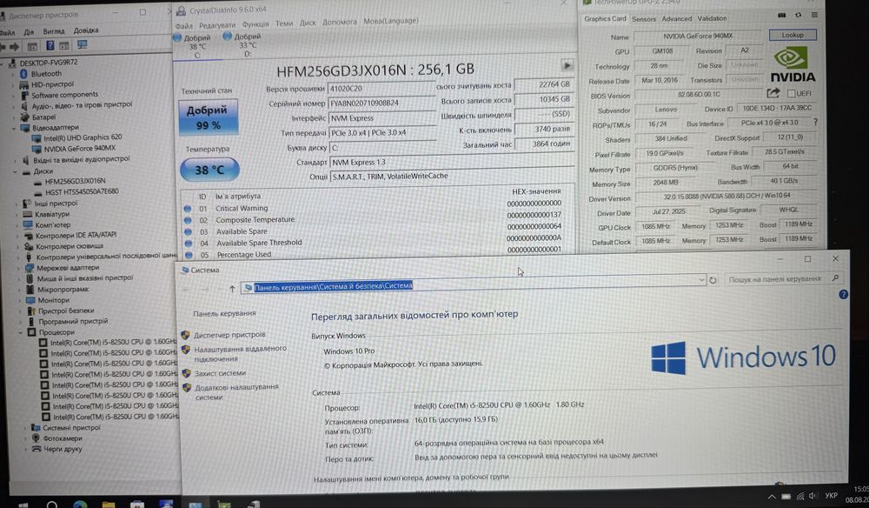869x508 pixels.
Task: Click the Панель керування home link
Action: click(x=224, y=313)
